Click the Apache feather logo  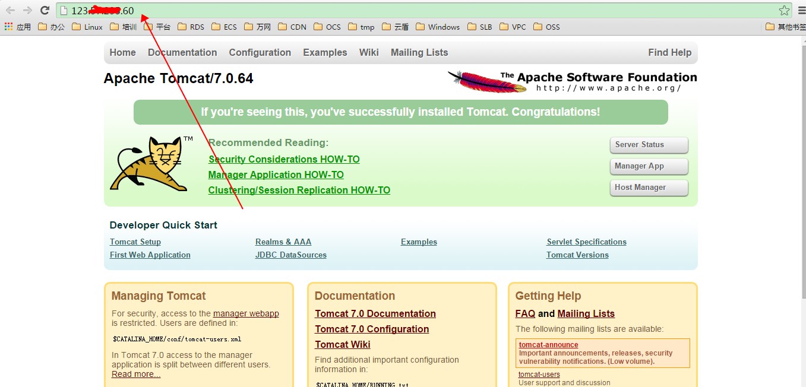487,81
